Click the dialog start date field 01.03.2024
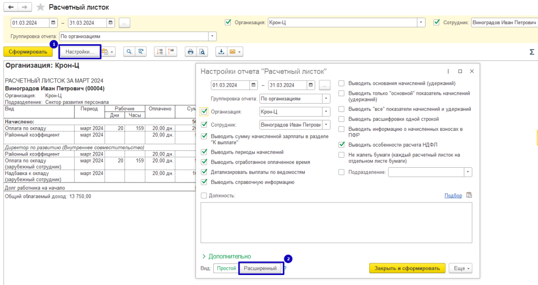This screenshot has height=285, width=538. 230,85
